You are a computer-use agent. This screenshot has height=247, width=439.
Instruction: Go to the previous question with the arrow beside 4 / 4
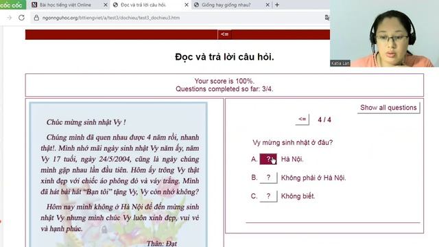302,119
